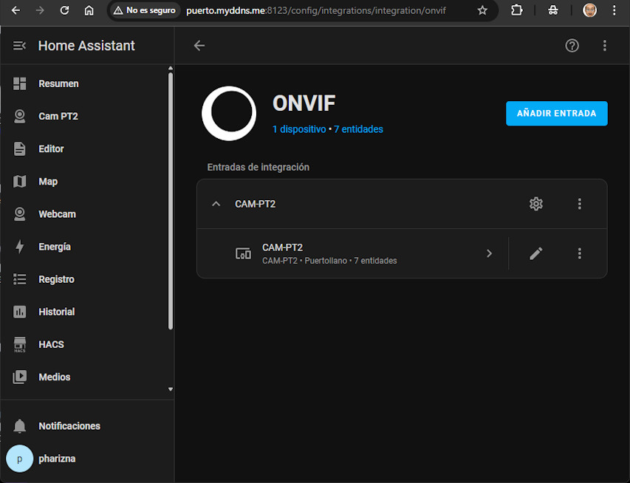Screen dimensions: 630x483
Task: Click the incognito extension icon
Action: [553, 10]
